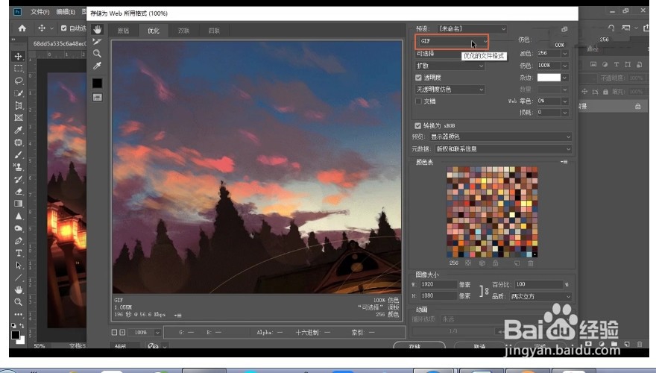The width and height of the screenshot is (656, 373).
Task: Open the 预览 显示器颜色 dropdown
Action: coord(500,137)
